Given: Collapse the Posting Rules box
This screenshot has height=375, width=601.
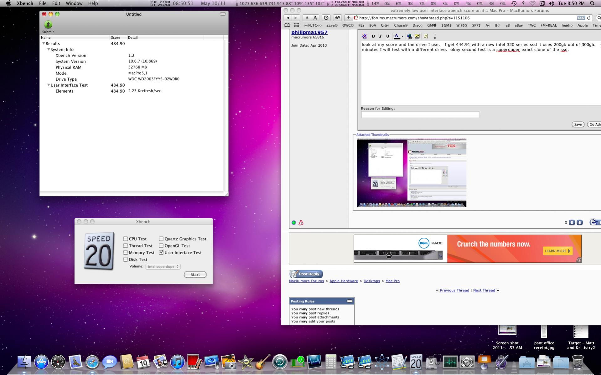Looking at the screenshot, I should (x=350, y=301).
